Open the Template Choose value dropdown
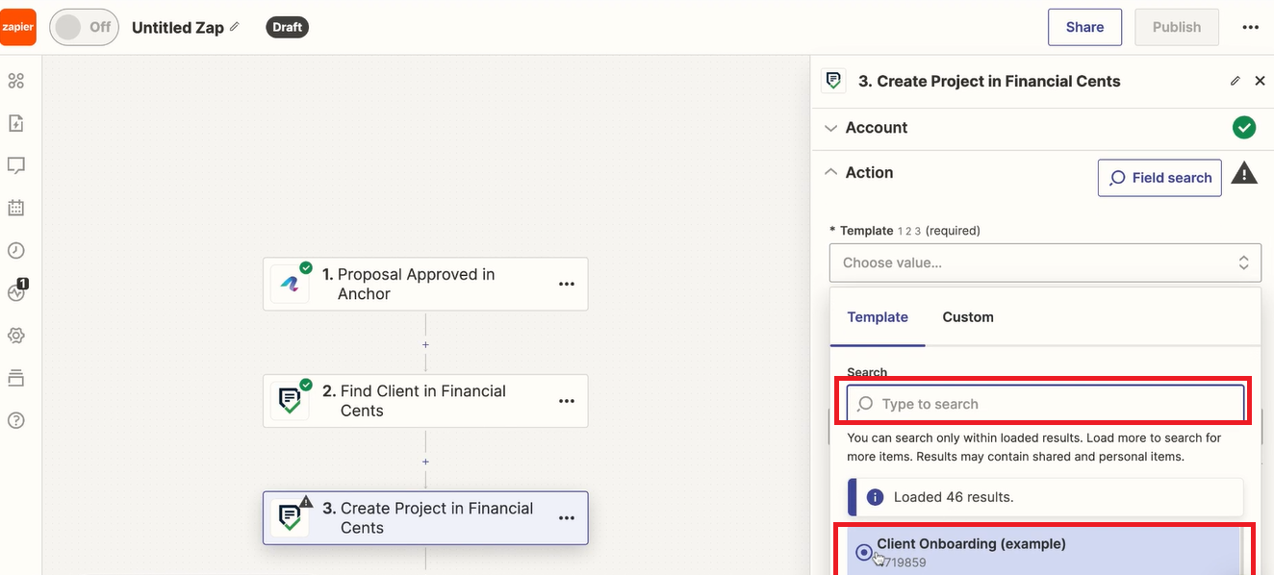Viewport: 1274px width, 575px height. click(1045, 262)
